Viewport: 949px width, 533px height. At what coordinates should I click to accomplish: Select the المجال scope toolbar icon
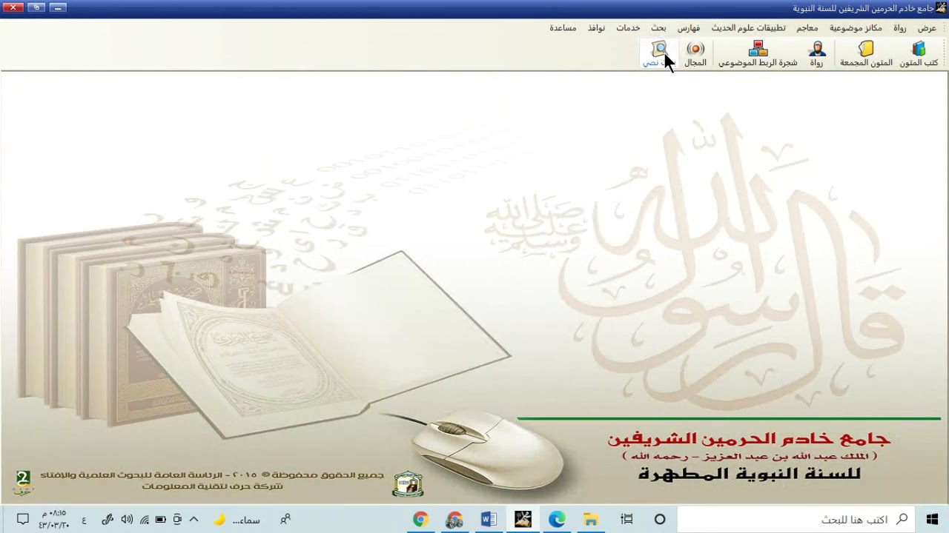(695, 54)
